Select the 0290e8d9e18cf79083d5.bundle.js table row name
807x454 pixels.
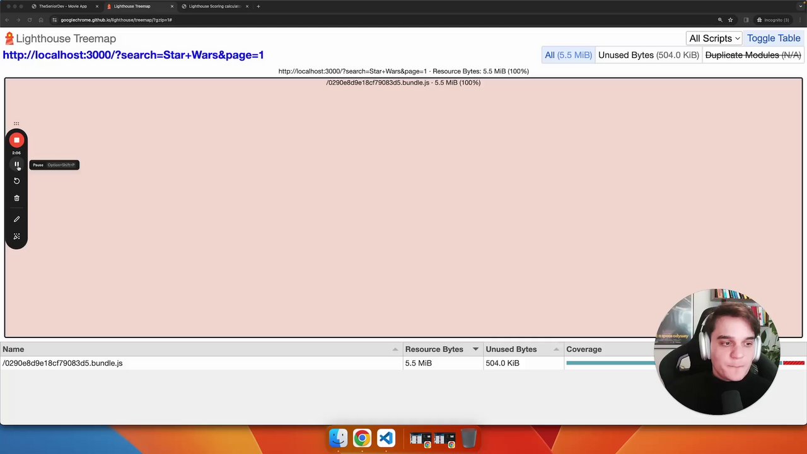(62, 363)
